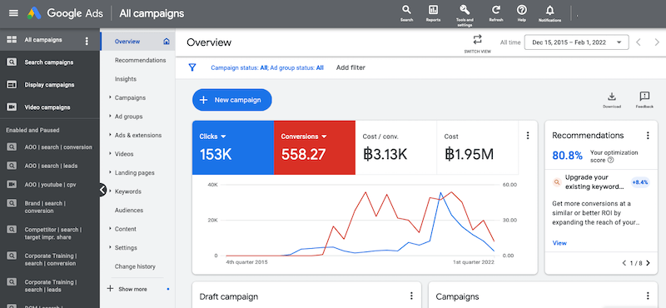Go to previous recommendation page arrow

[x=624, y=263]
